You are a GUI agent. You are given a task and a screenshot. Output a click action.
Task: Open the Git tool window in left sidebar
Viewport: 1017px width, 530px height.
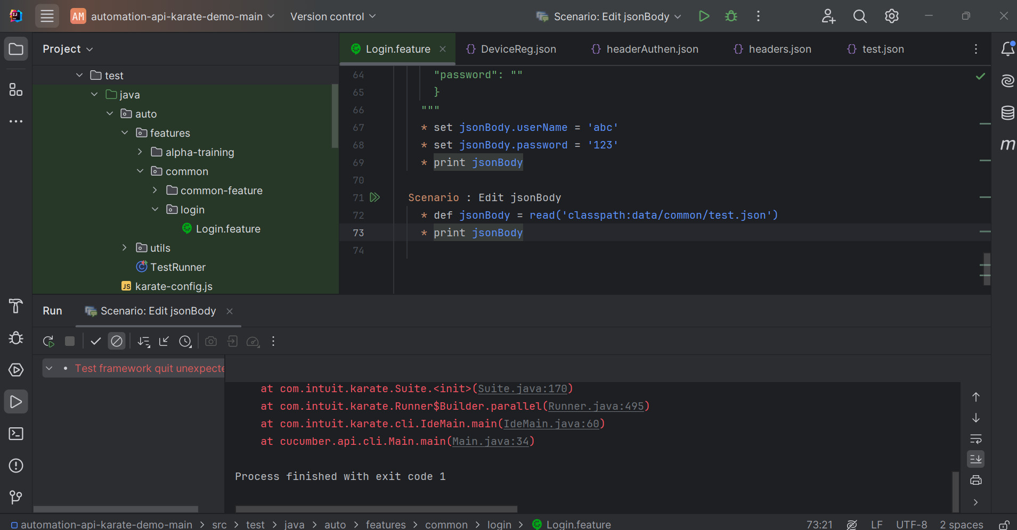click(x=16, y=497)
